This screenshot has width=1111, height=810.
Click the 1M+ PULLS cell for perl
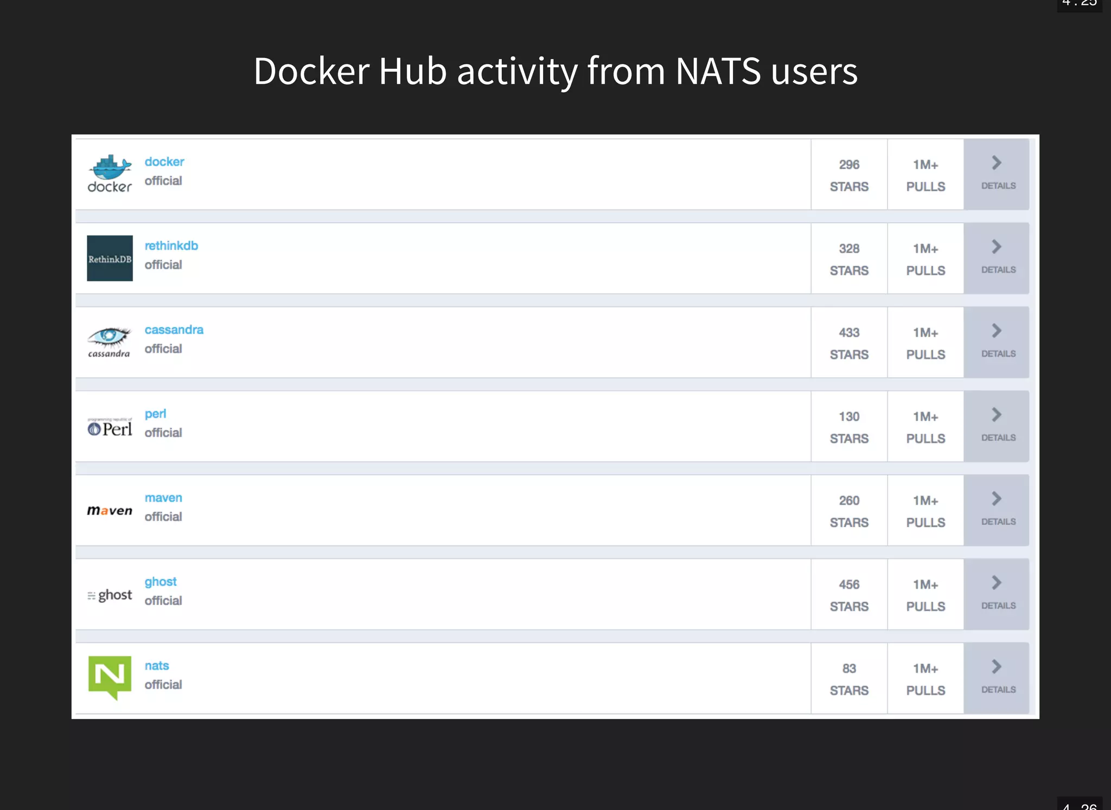[x=926, y=427]
